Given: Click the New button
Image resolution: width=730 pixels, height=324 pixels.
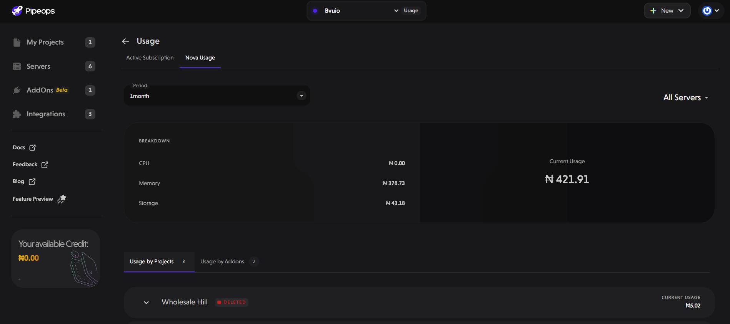Looking at the screenshot, I should coord(667,11).
